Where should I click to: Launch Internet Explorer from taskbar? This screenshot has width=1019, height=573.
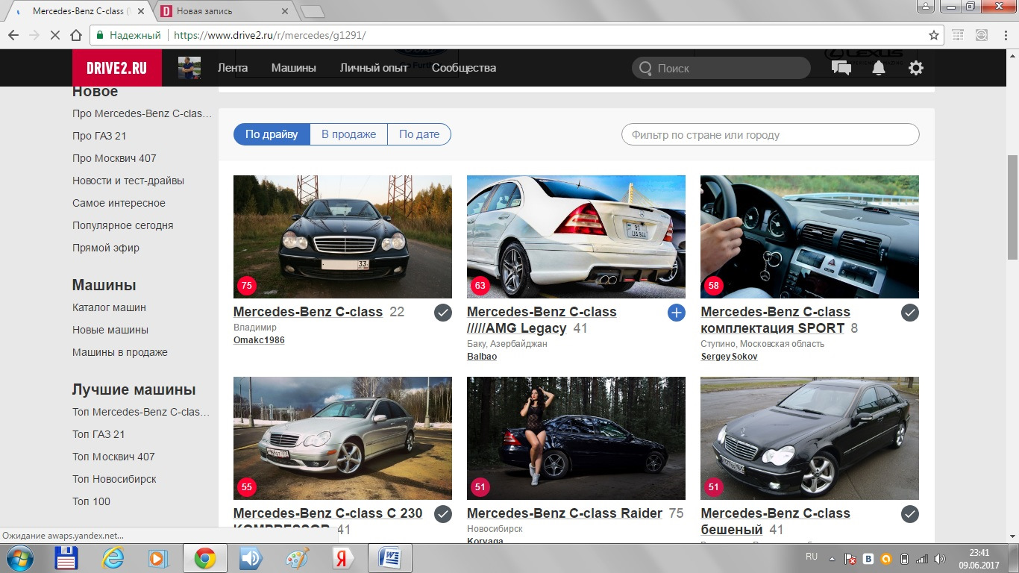pyautogui.click(x=113, y=559)
